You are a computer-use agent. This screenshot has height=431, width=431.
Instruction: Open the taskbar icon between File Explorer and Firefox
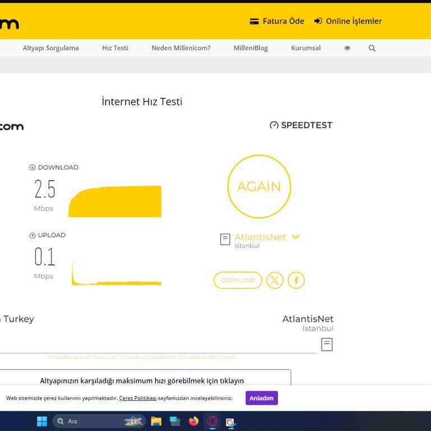175,421
